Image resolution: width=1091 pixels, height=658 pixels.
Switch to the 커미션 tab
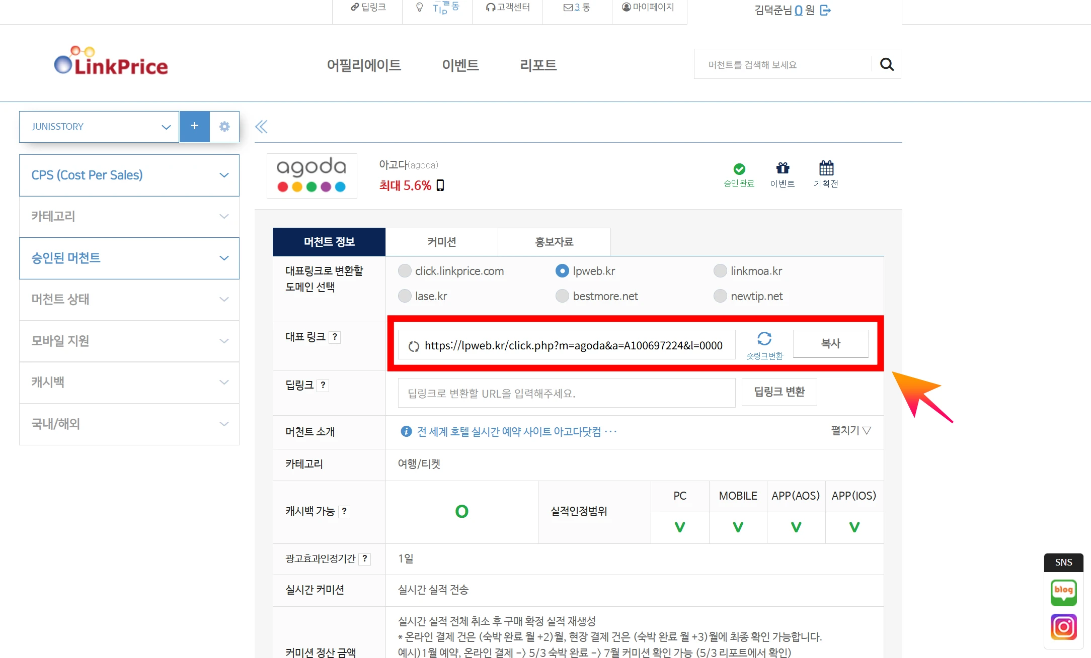(441, 242)
